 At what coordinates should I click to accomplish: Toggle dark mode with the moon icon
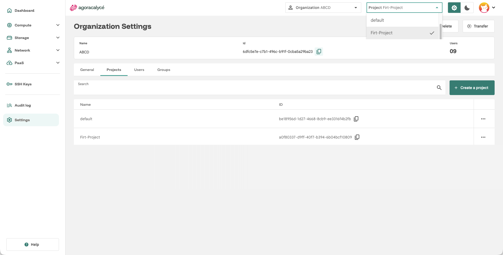tap(467, 8)
